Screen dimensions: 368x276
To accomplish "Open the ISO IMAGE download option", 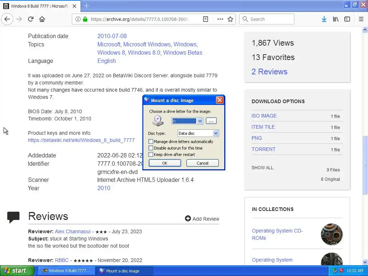I will point(264,116).
